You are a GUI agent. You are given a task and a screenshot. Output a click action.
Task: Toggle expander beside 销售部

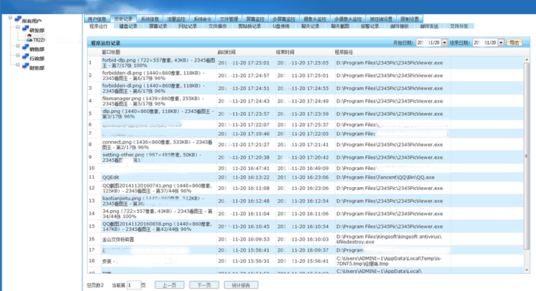(18, 46)
